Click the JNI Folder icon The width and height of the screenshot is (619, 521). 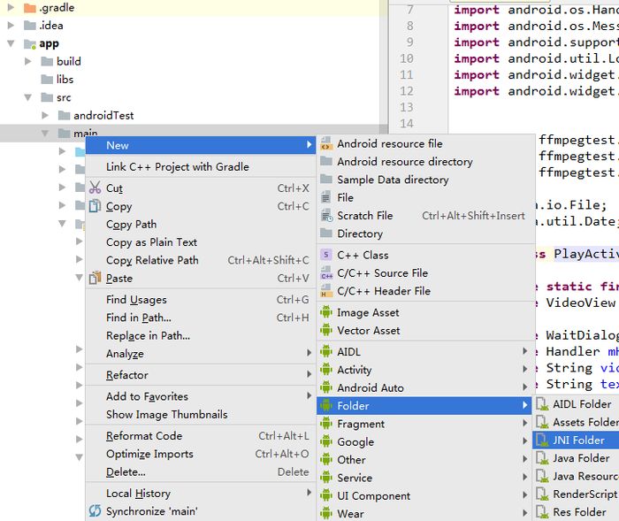coord(542,440)
